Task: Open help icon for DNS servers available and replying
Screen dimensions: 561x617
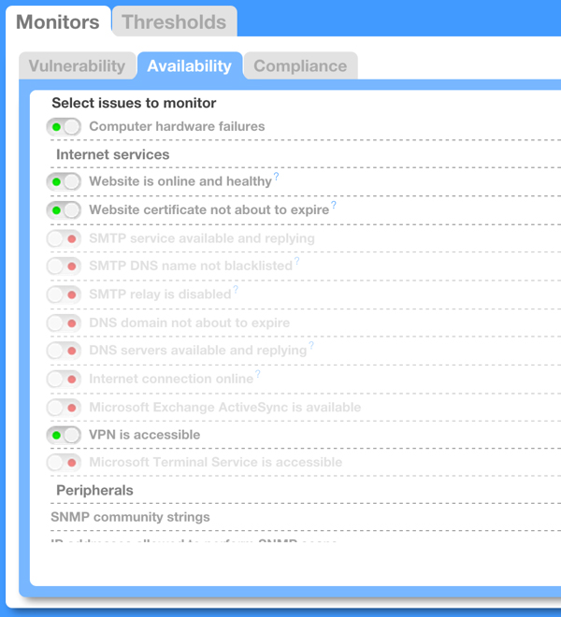Action: coord(311,346)
